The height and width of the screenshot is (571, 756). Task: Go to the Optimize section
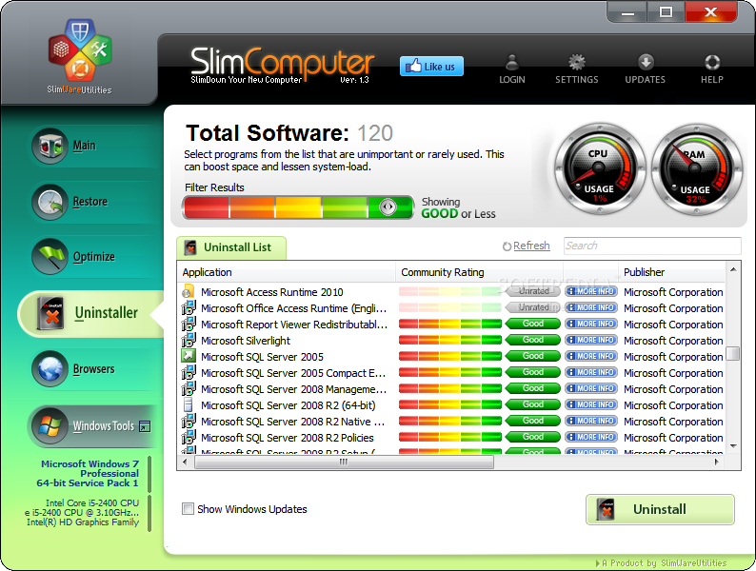pos(93,257)
